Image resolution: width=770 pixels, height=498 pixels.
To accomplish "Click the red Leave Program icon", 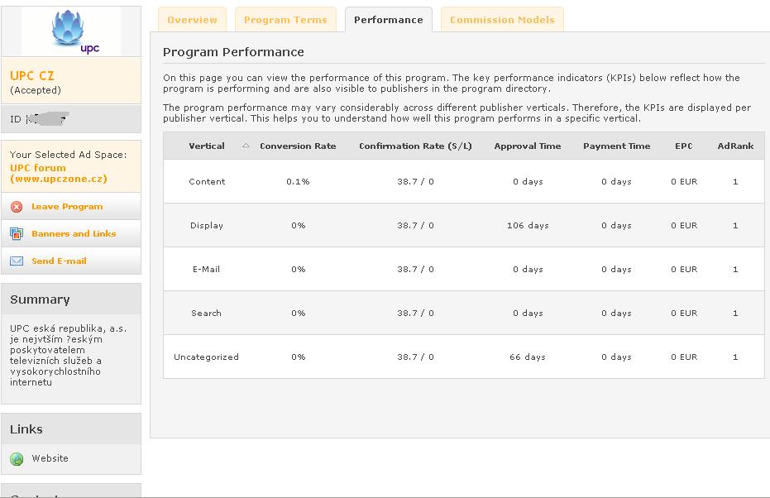I will point(17,207).
